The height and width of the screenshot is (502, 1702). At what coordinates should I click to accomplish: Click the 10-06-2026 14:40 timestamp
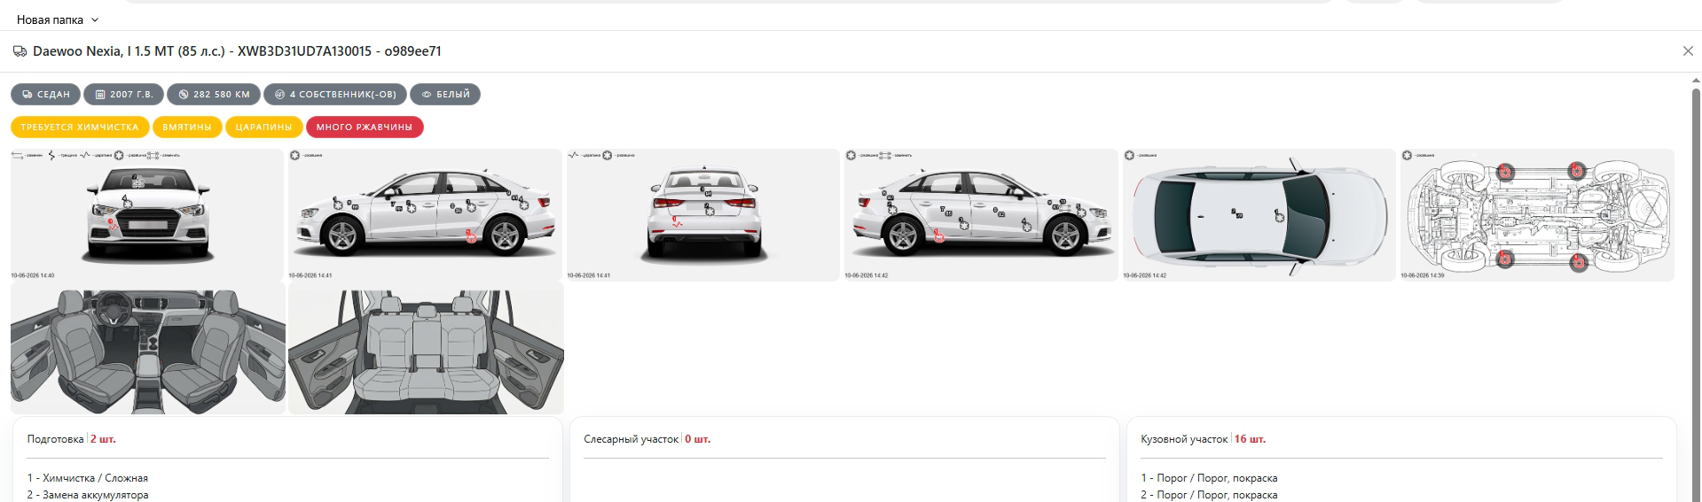[33, 275]
